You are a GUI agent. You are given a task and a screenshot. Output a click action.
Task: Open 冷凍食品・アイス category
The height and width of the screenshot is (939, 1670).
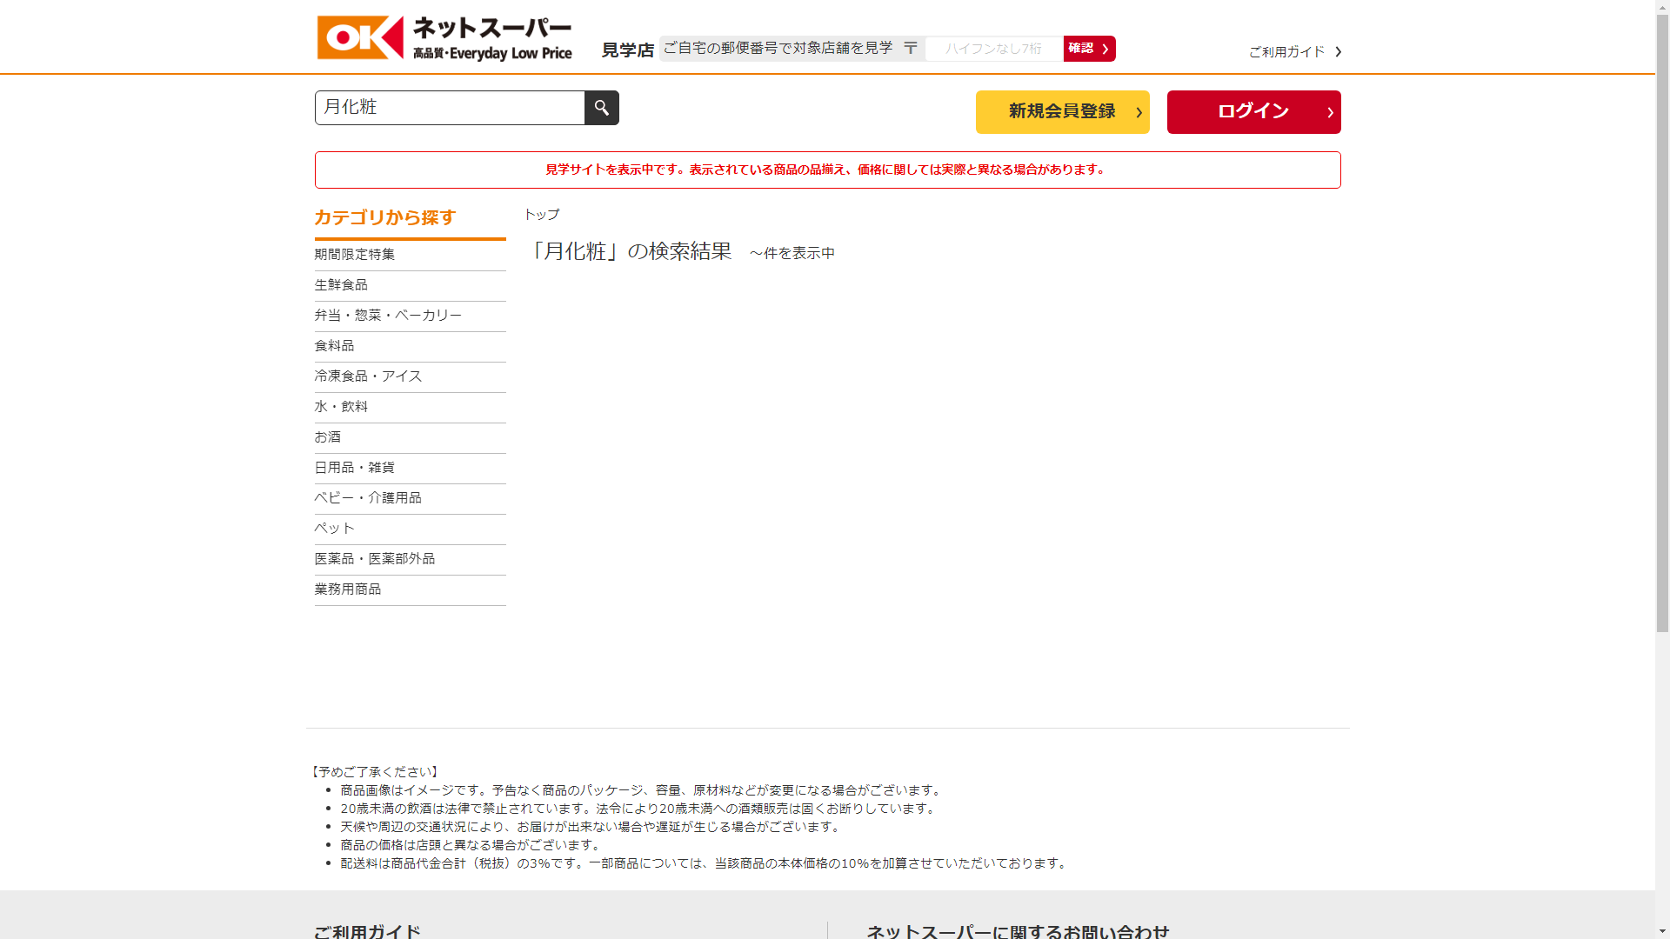pyautogui.click(x=368, y=376)
